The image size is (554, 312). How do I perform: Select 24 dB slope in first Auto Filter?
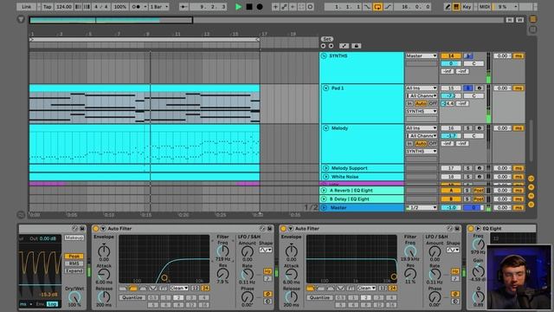[205, 289]
